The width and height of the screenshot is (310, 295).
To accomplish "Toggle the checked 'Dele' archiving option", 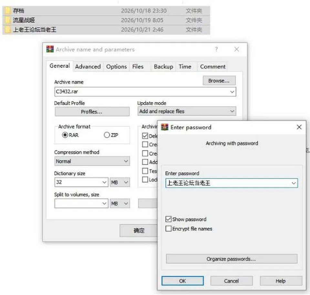I will point(145,136).
